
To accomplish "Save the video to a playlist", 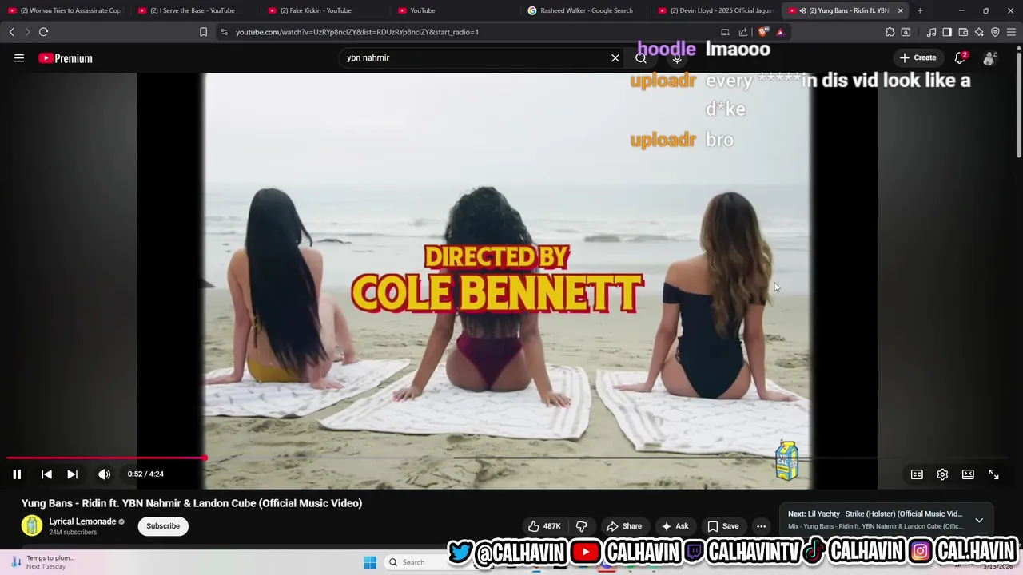I will 722,526.
